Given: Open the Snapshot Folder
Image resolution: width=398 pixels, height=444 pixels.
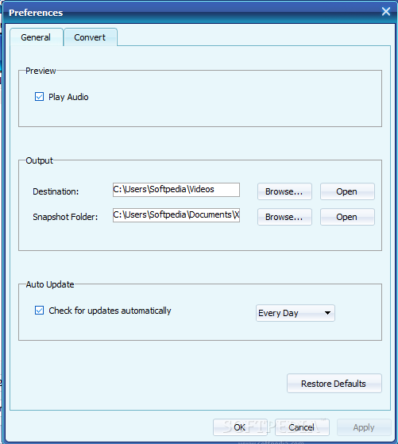Looking at the screenshot, I should pos(347,217).
